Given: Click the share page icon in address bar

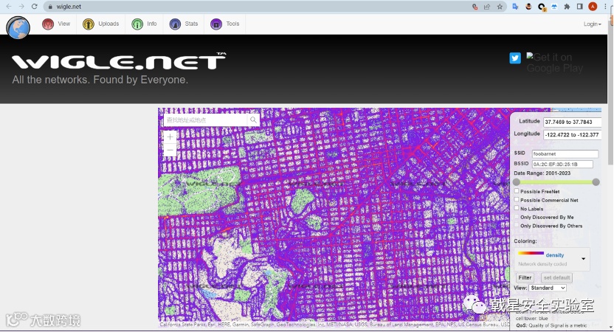Looking at the screenshot, I should [487, 7].
